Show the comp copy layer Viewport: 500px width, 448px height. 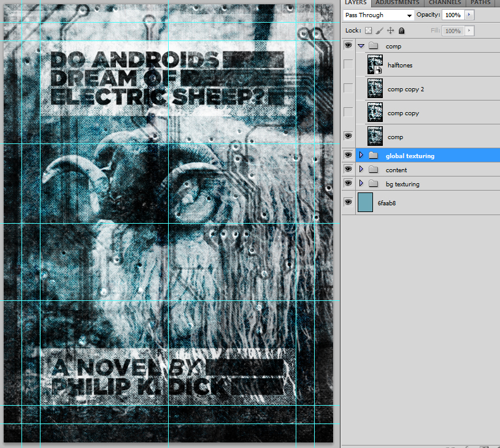click(348, 113)
